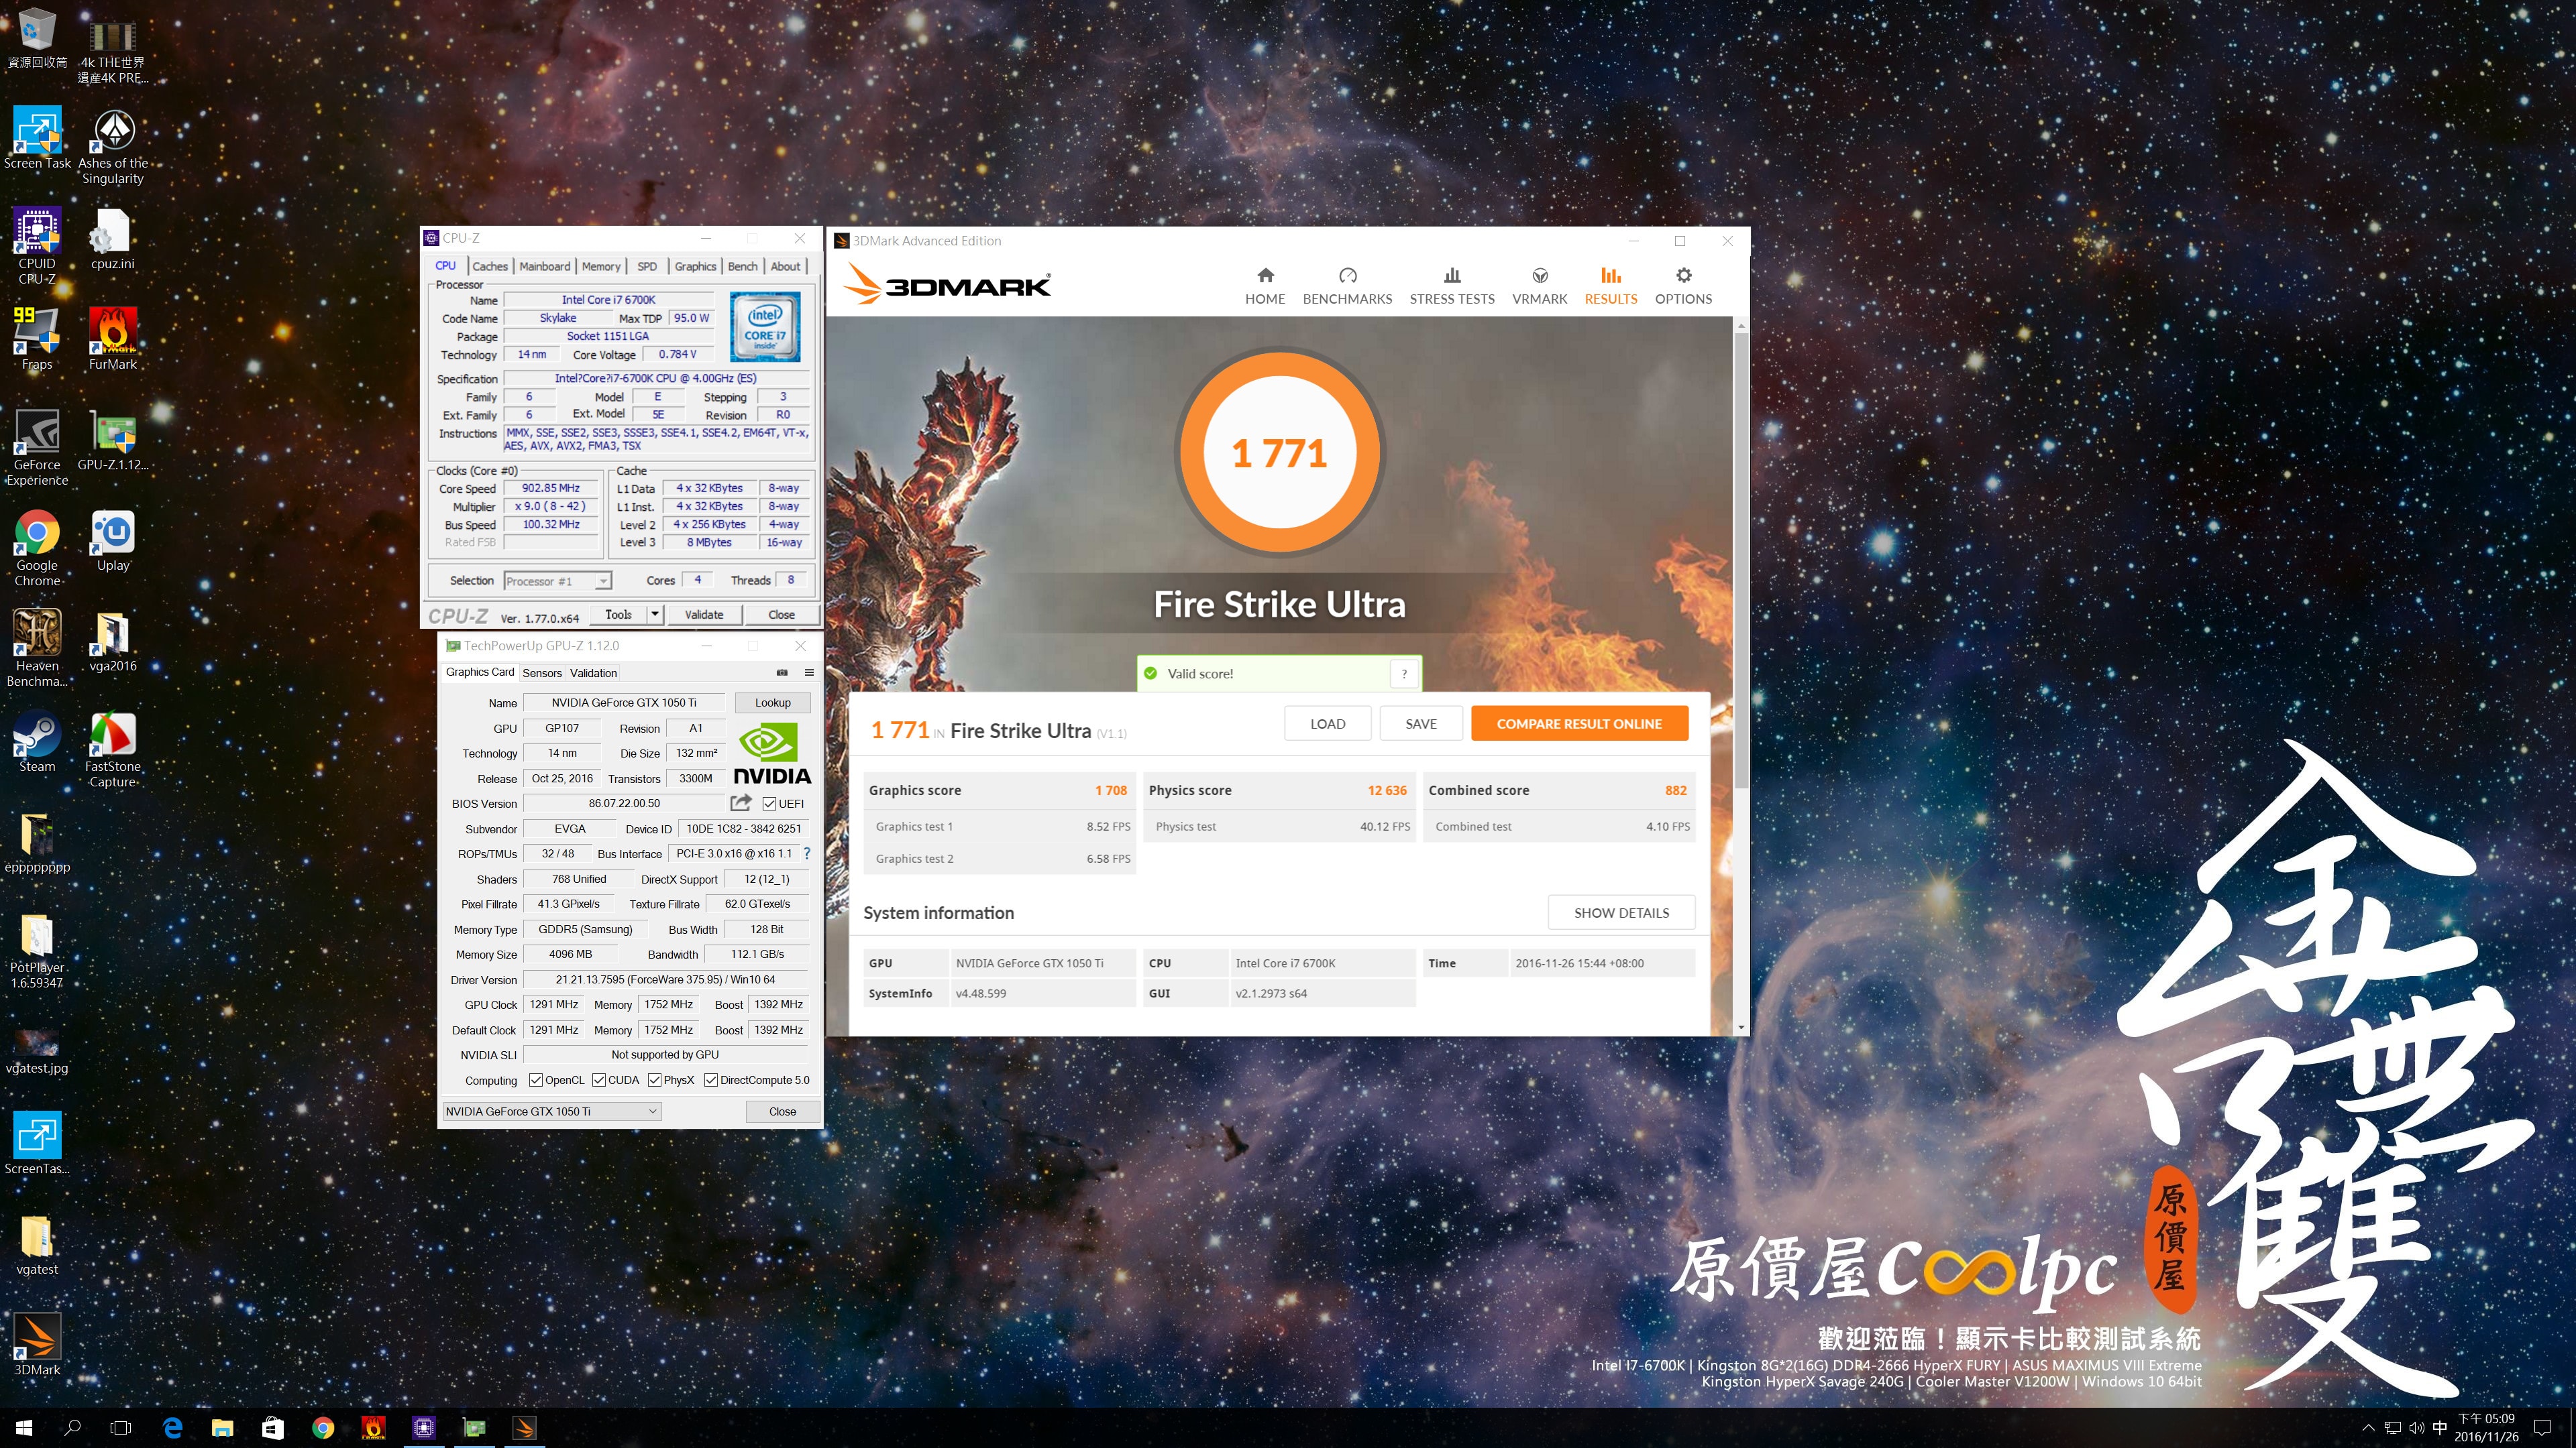Open 3DMark STRESS TESTS section
Viewport: 2576px width, 1448px height.
click(1452, 286)
